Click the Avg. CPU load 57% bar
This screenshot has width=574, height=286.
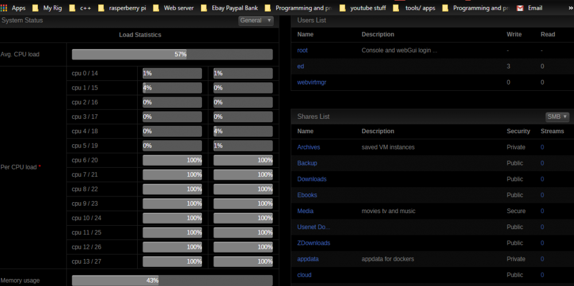(172, 54)
